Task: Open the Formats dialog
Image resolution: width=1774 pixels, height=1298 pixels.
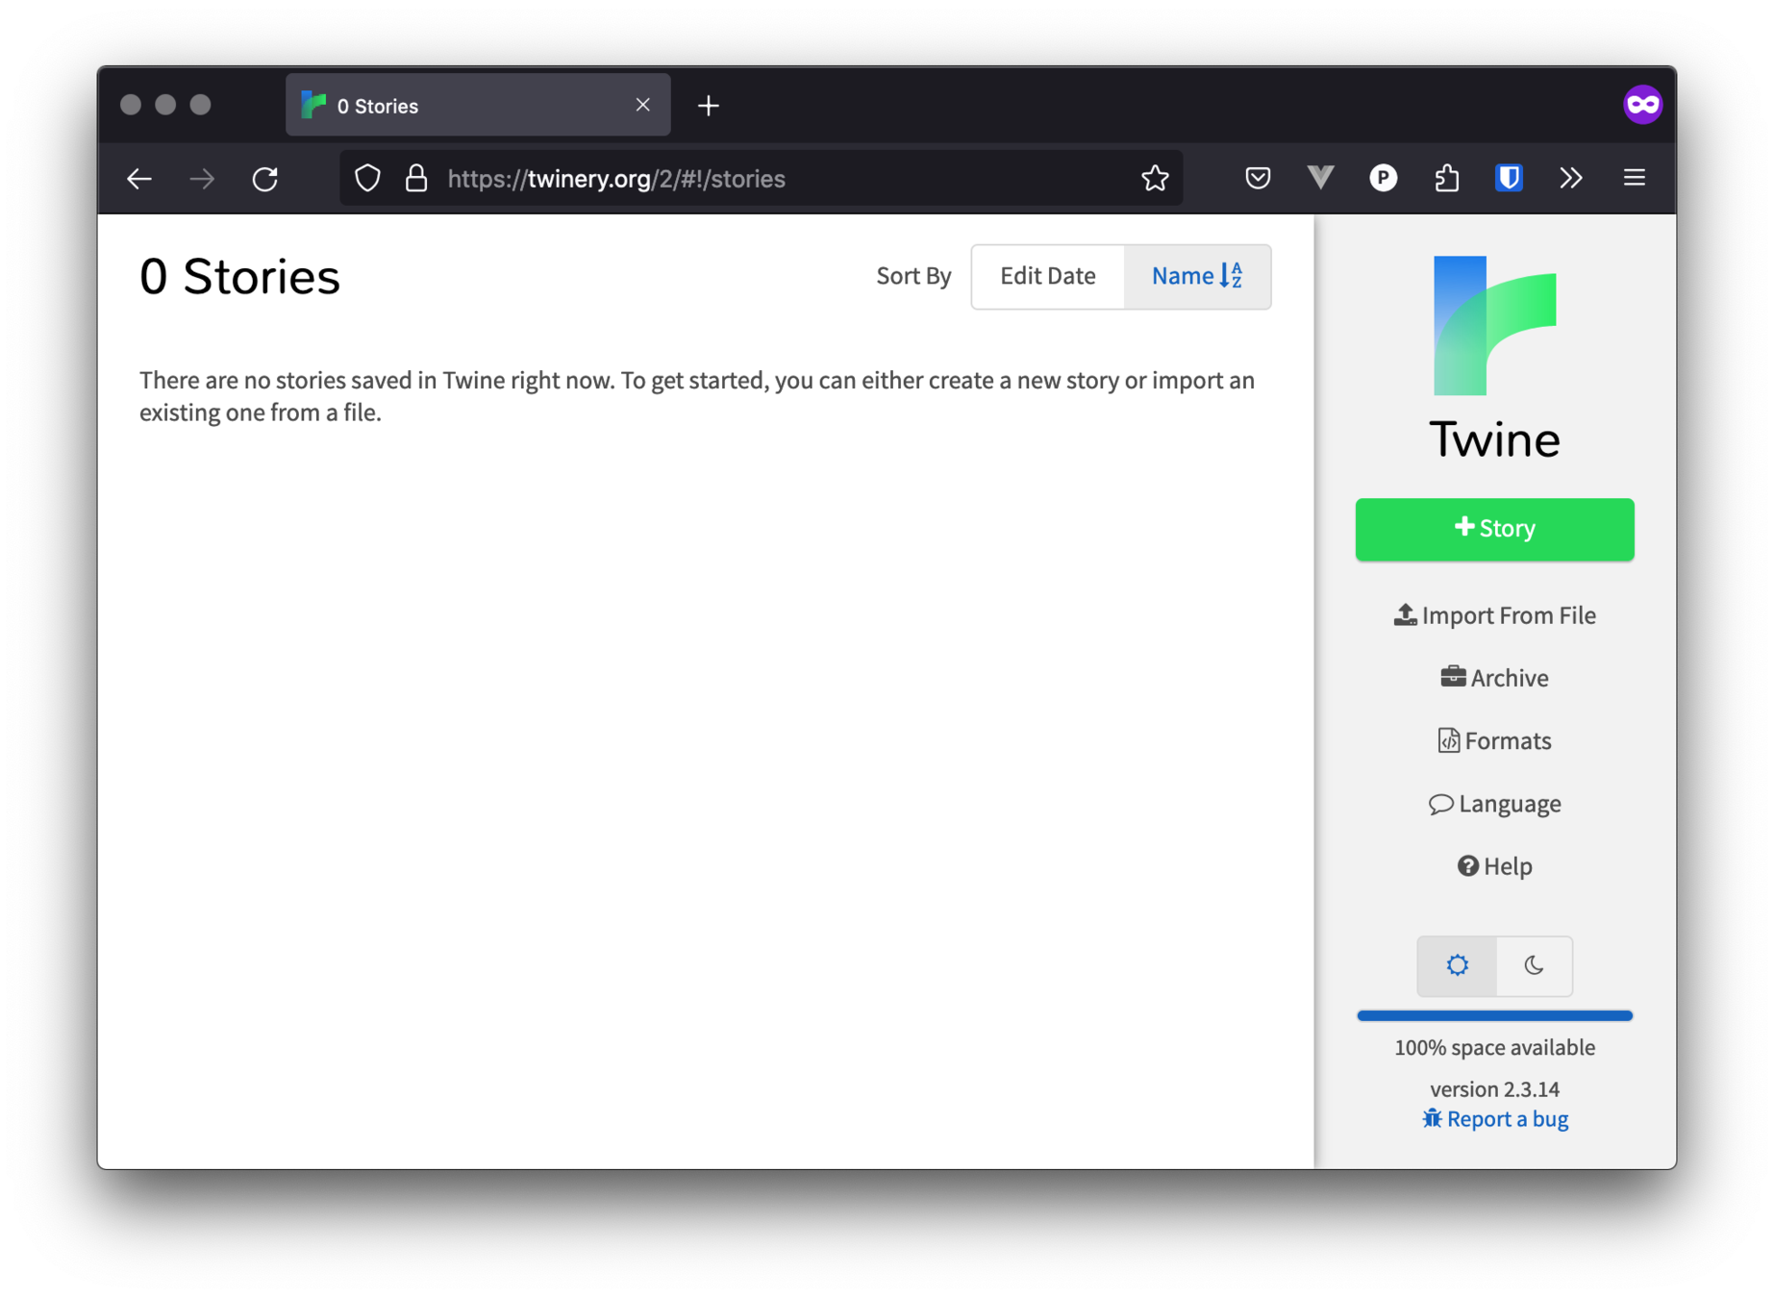Action: [x=1494, y=740]
